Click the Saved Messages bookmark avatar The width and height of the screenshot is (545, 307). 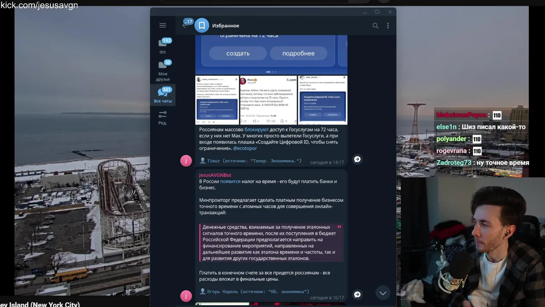coord(202,26)
